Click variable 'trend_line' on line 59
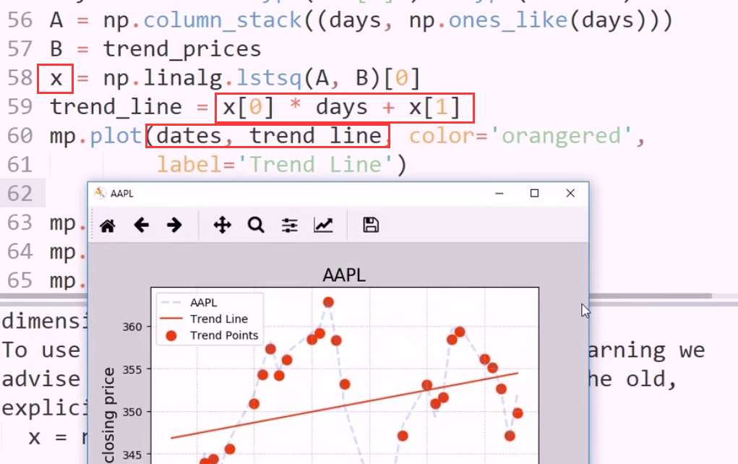This screenshot has height=464, width=738. [116, 107]
